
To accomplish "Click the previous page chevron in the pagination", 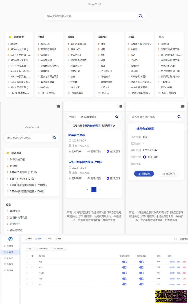I will click(x=88, y=190).
